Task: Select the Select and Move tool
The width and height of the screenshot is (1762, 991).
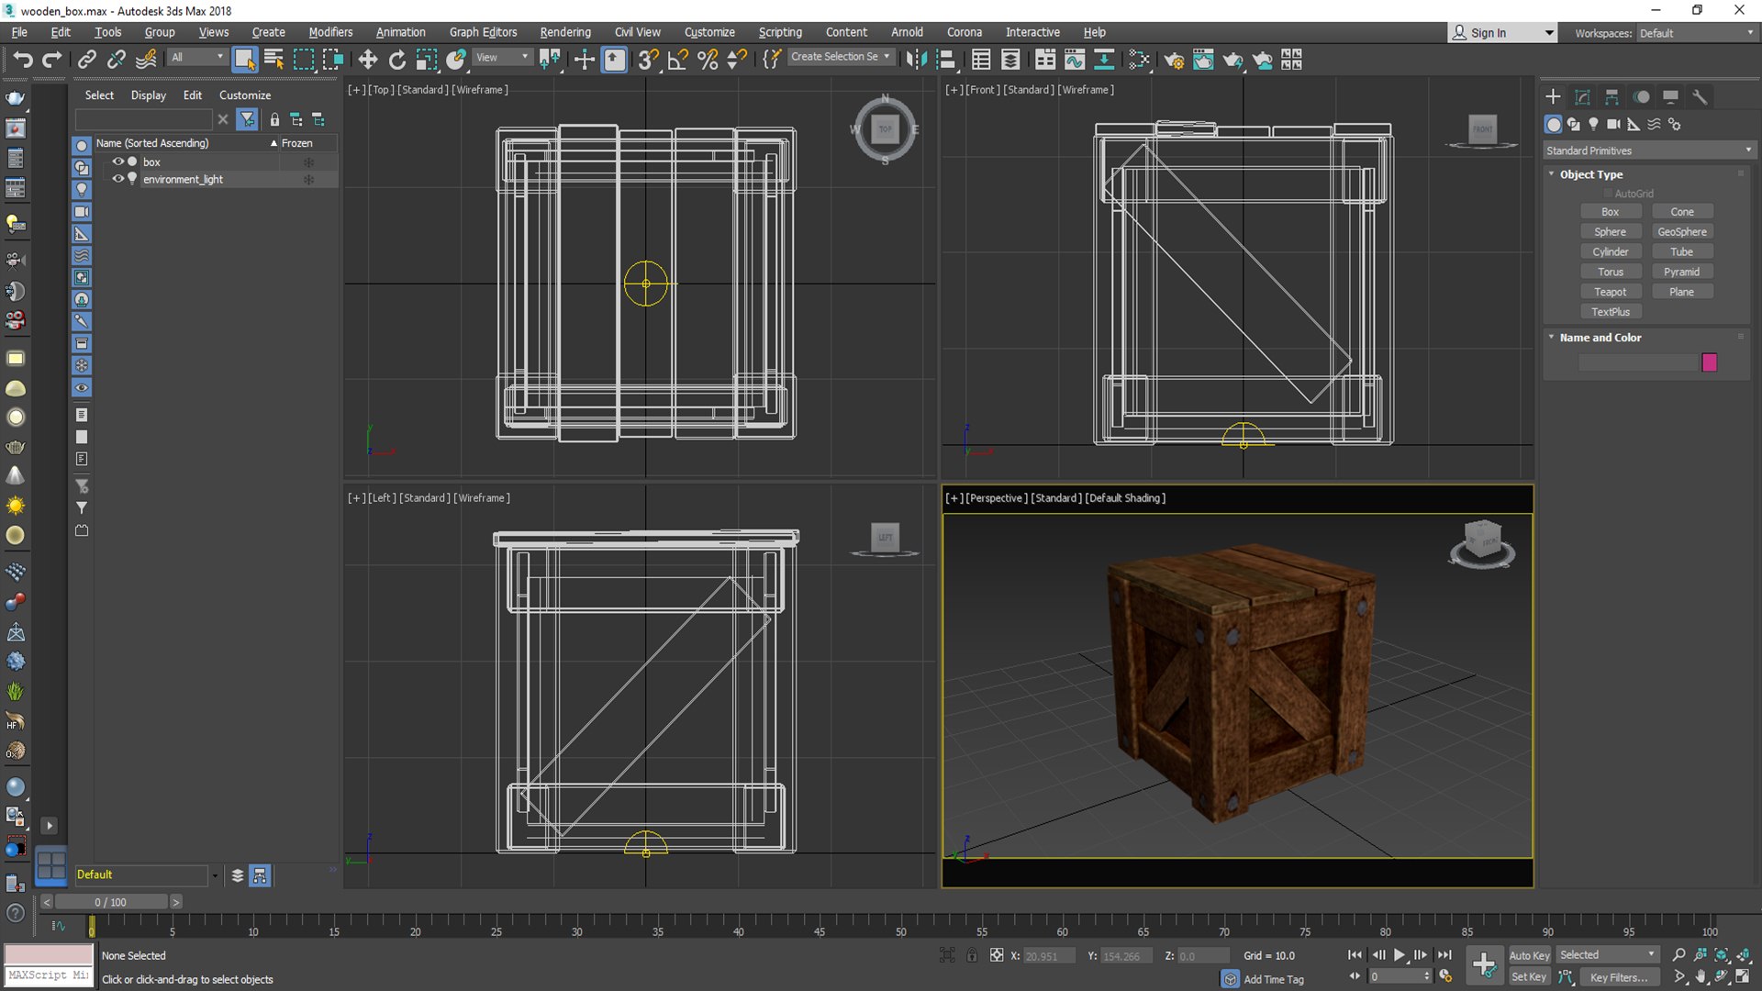Action: [367, 60]
